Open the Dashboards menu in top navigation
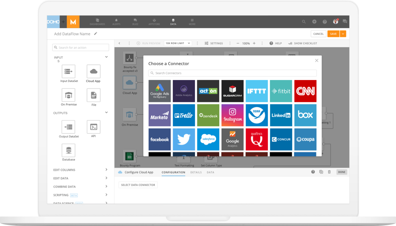 [x=97, y=22]
